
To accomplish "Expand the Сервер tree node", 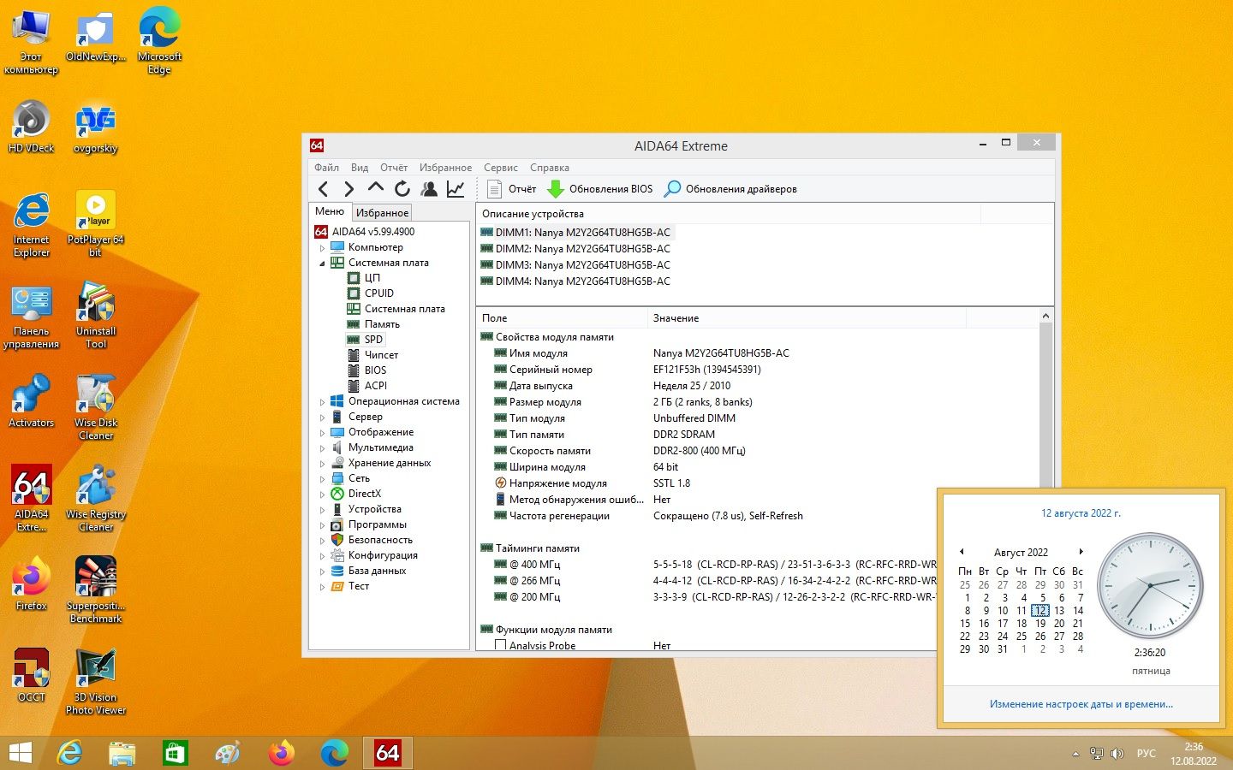I will coord(323,418).
